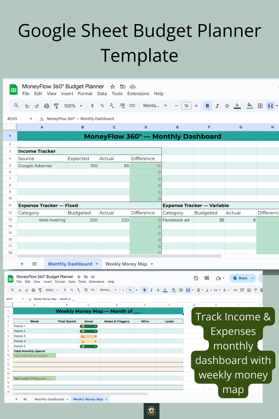Switch to Weekly Money Map tab upper sheet
Screen dimensions: 279x419
click(126, 264)
